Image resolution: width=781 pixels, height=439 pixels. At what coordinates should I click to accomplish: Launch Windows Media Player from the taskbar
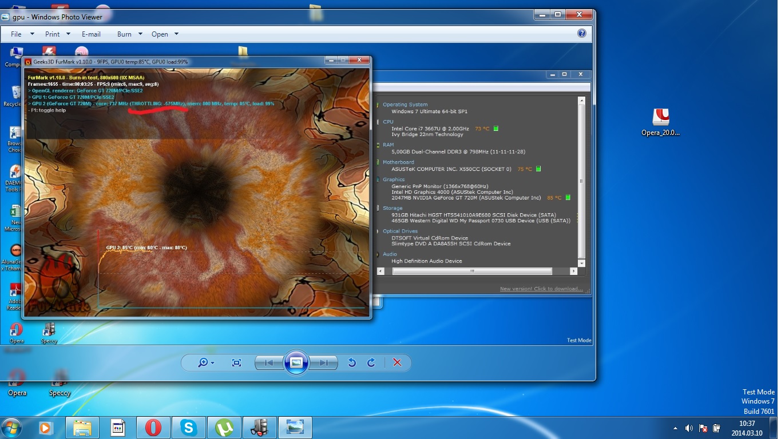tap(46, 428)
